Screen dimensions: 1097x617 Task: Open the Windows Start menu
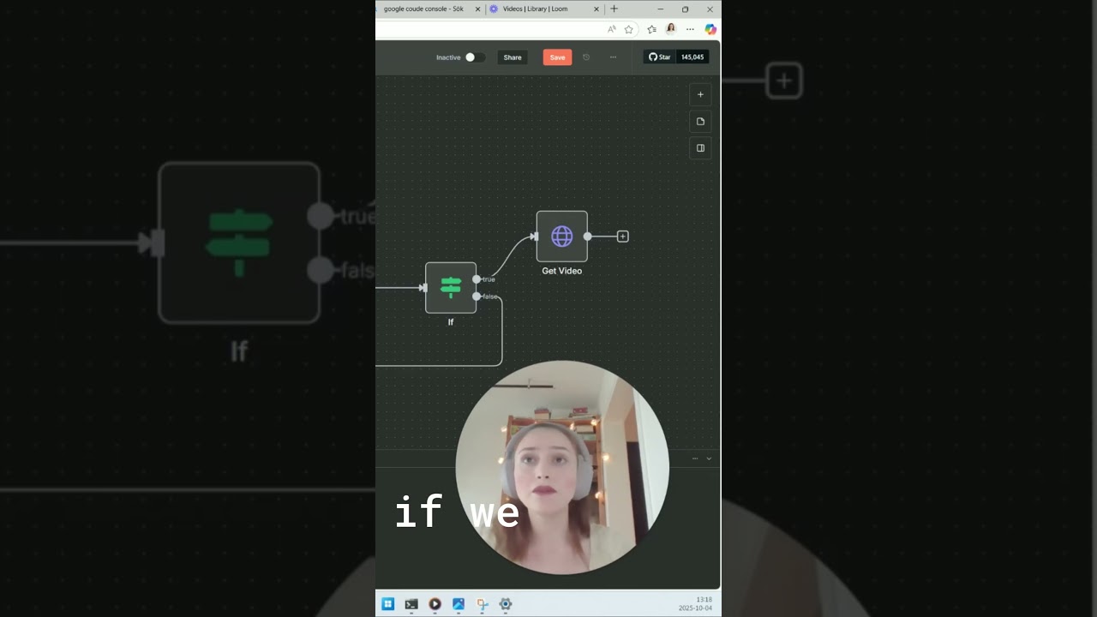click(387, 604)
